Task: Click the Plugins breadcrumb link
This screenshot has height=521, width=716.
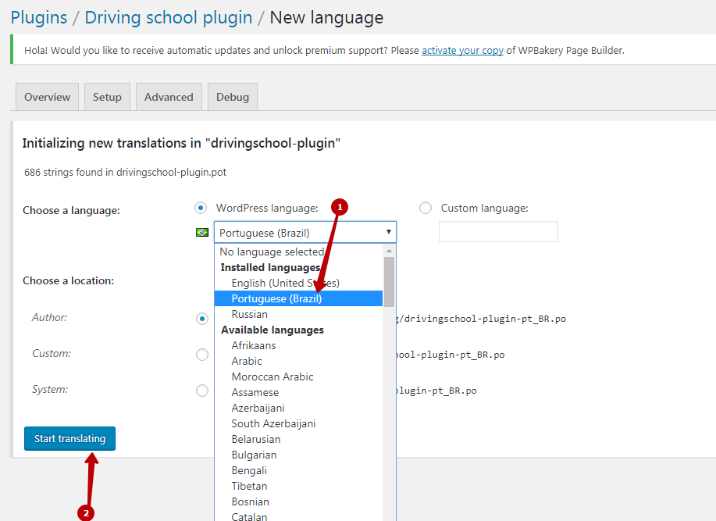Action: pos(39,17)
